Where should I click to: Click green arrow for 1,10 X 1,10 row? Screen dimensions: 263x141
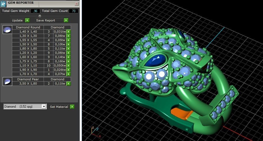point(69,65)
